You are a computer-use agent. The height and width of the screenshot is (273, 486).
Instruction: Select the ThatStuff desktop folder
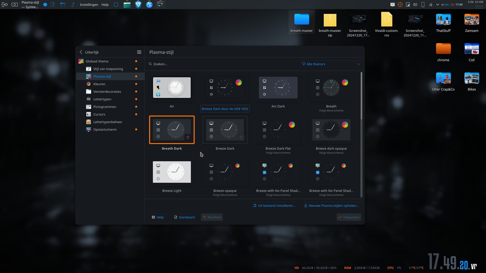pyautogui.click(x=443, y=23)
